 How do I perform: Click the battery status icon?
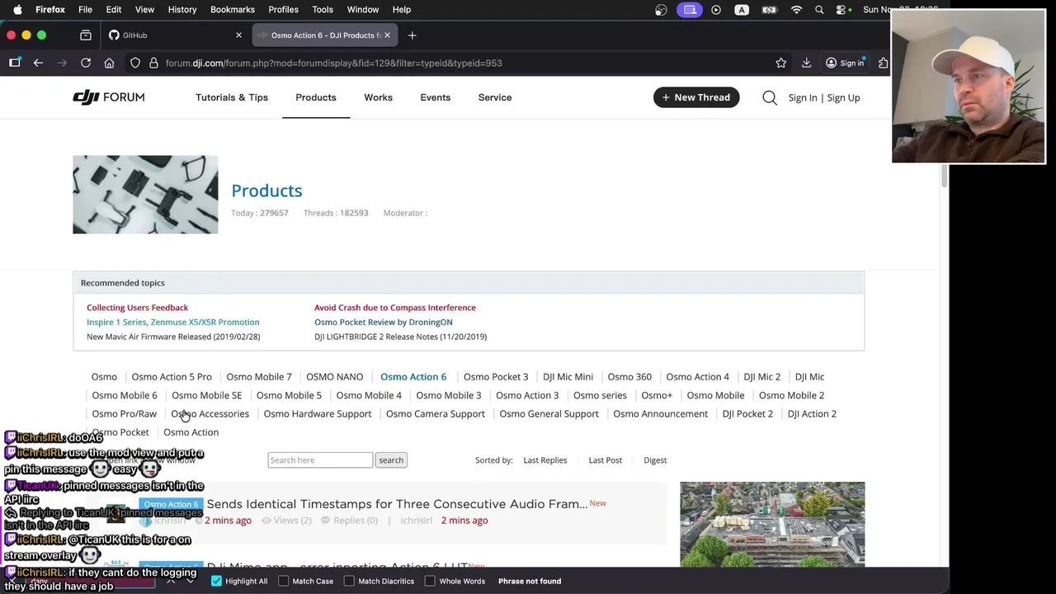(770, 10)
